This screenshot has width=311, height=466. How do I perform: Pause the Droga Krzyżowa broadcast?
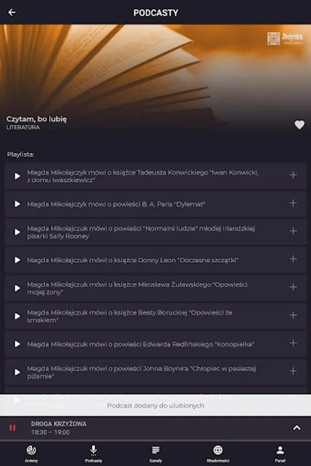point(12,428)
